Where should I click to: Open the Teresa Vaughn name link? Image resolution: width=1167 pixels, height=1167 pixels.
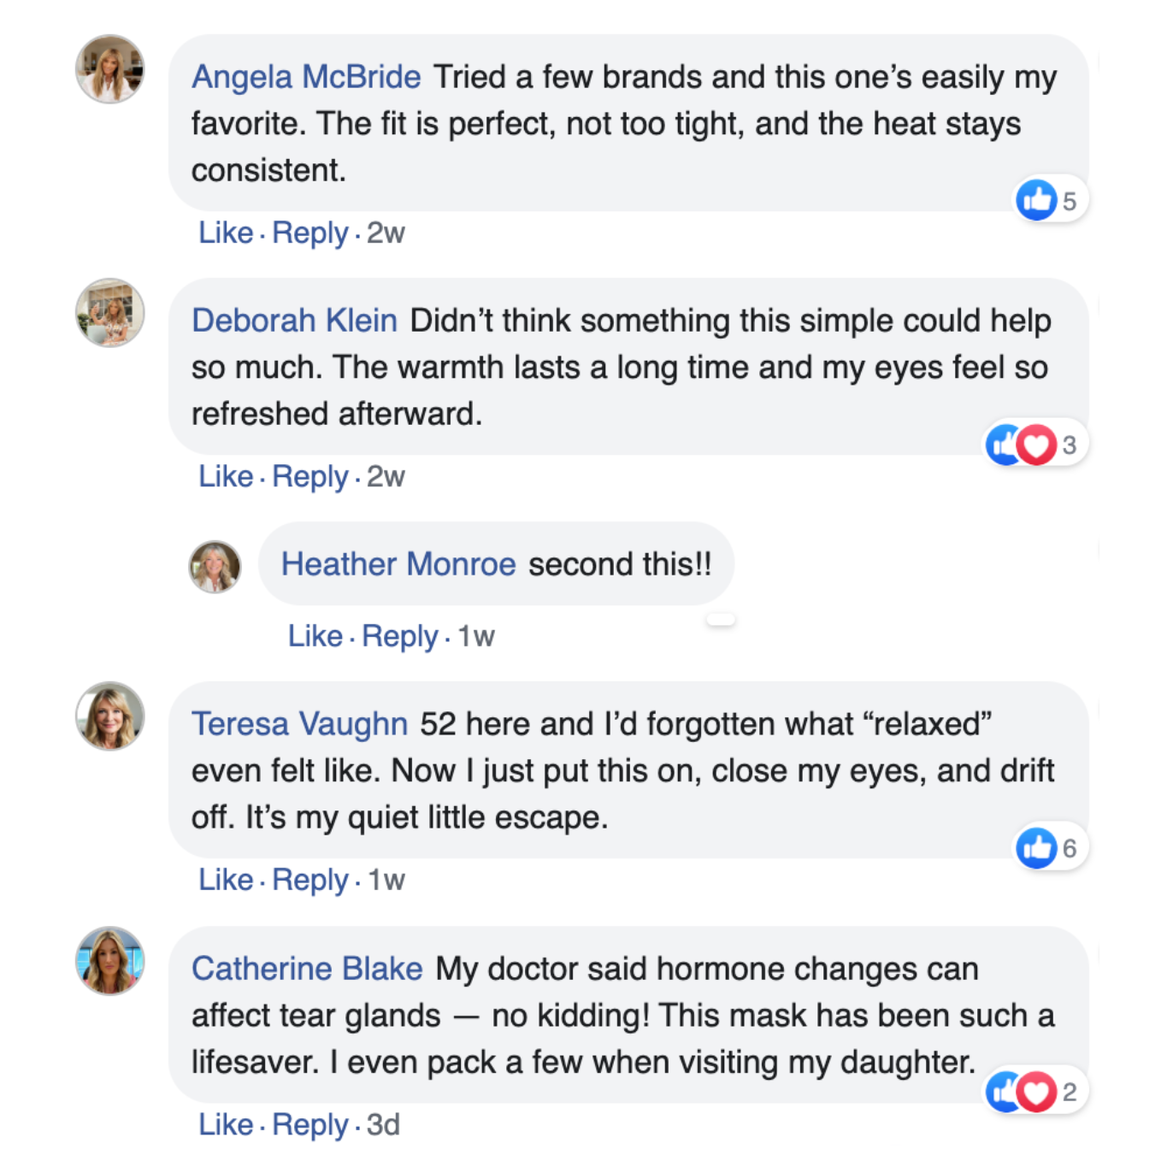coord(299,724)
